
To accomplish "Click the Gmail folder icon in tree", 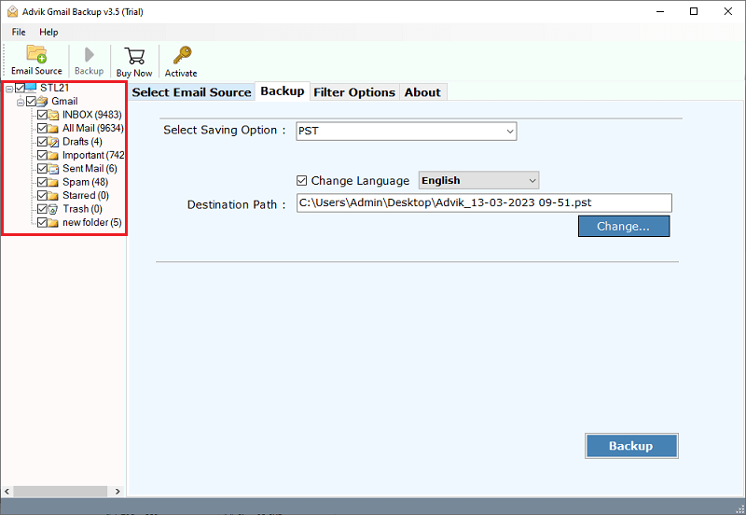I will point(42,102).
